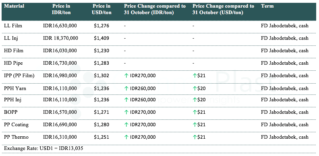This screenshot has width=319, height=156.
Task: Click the green up arrow in PPH Inj IDR change cell
Action: (126, 100)
